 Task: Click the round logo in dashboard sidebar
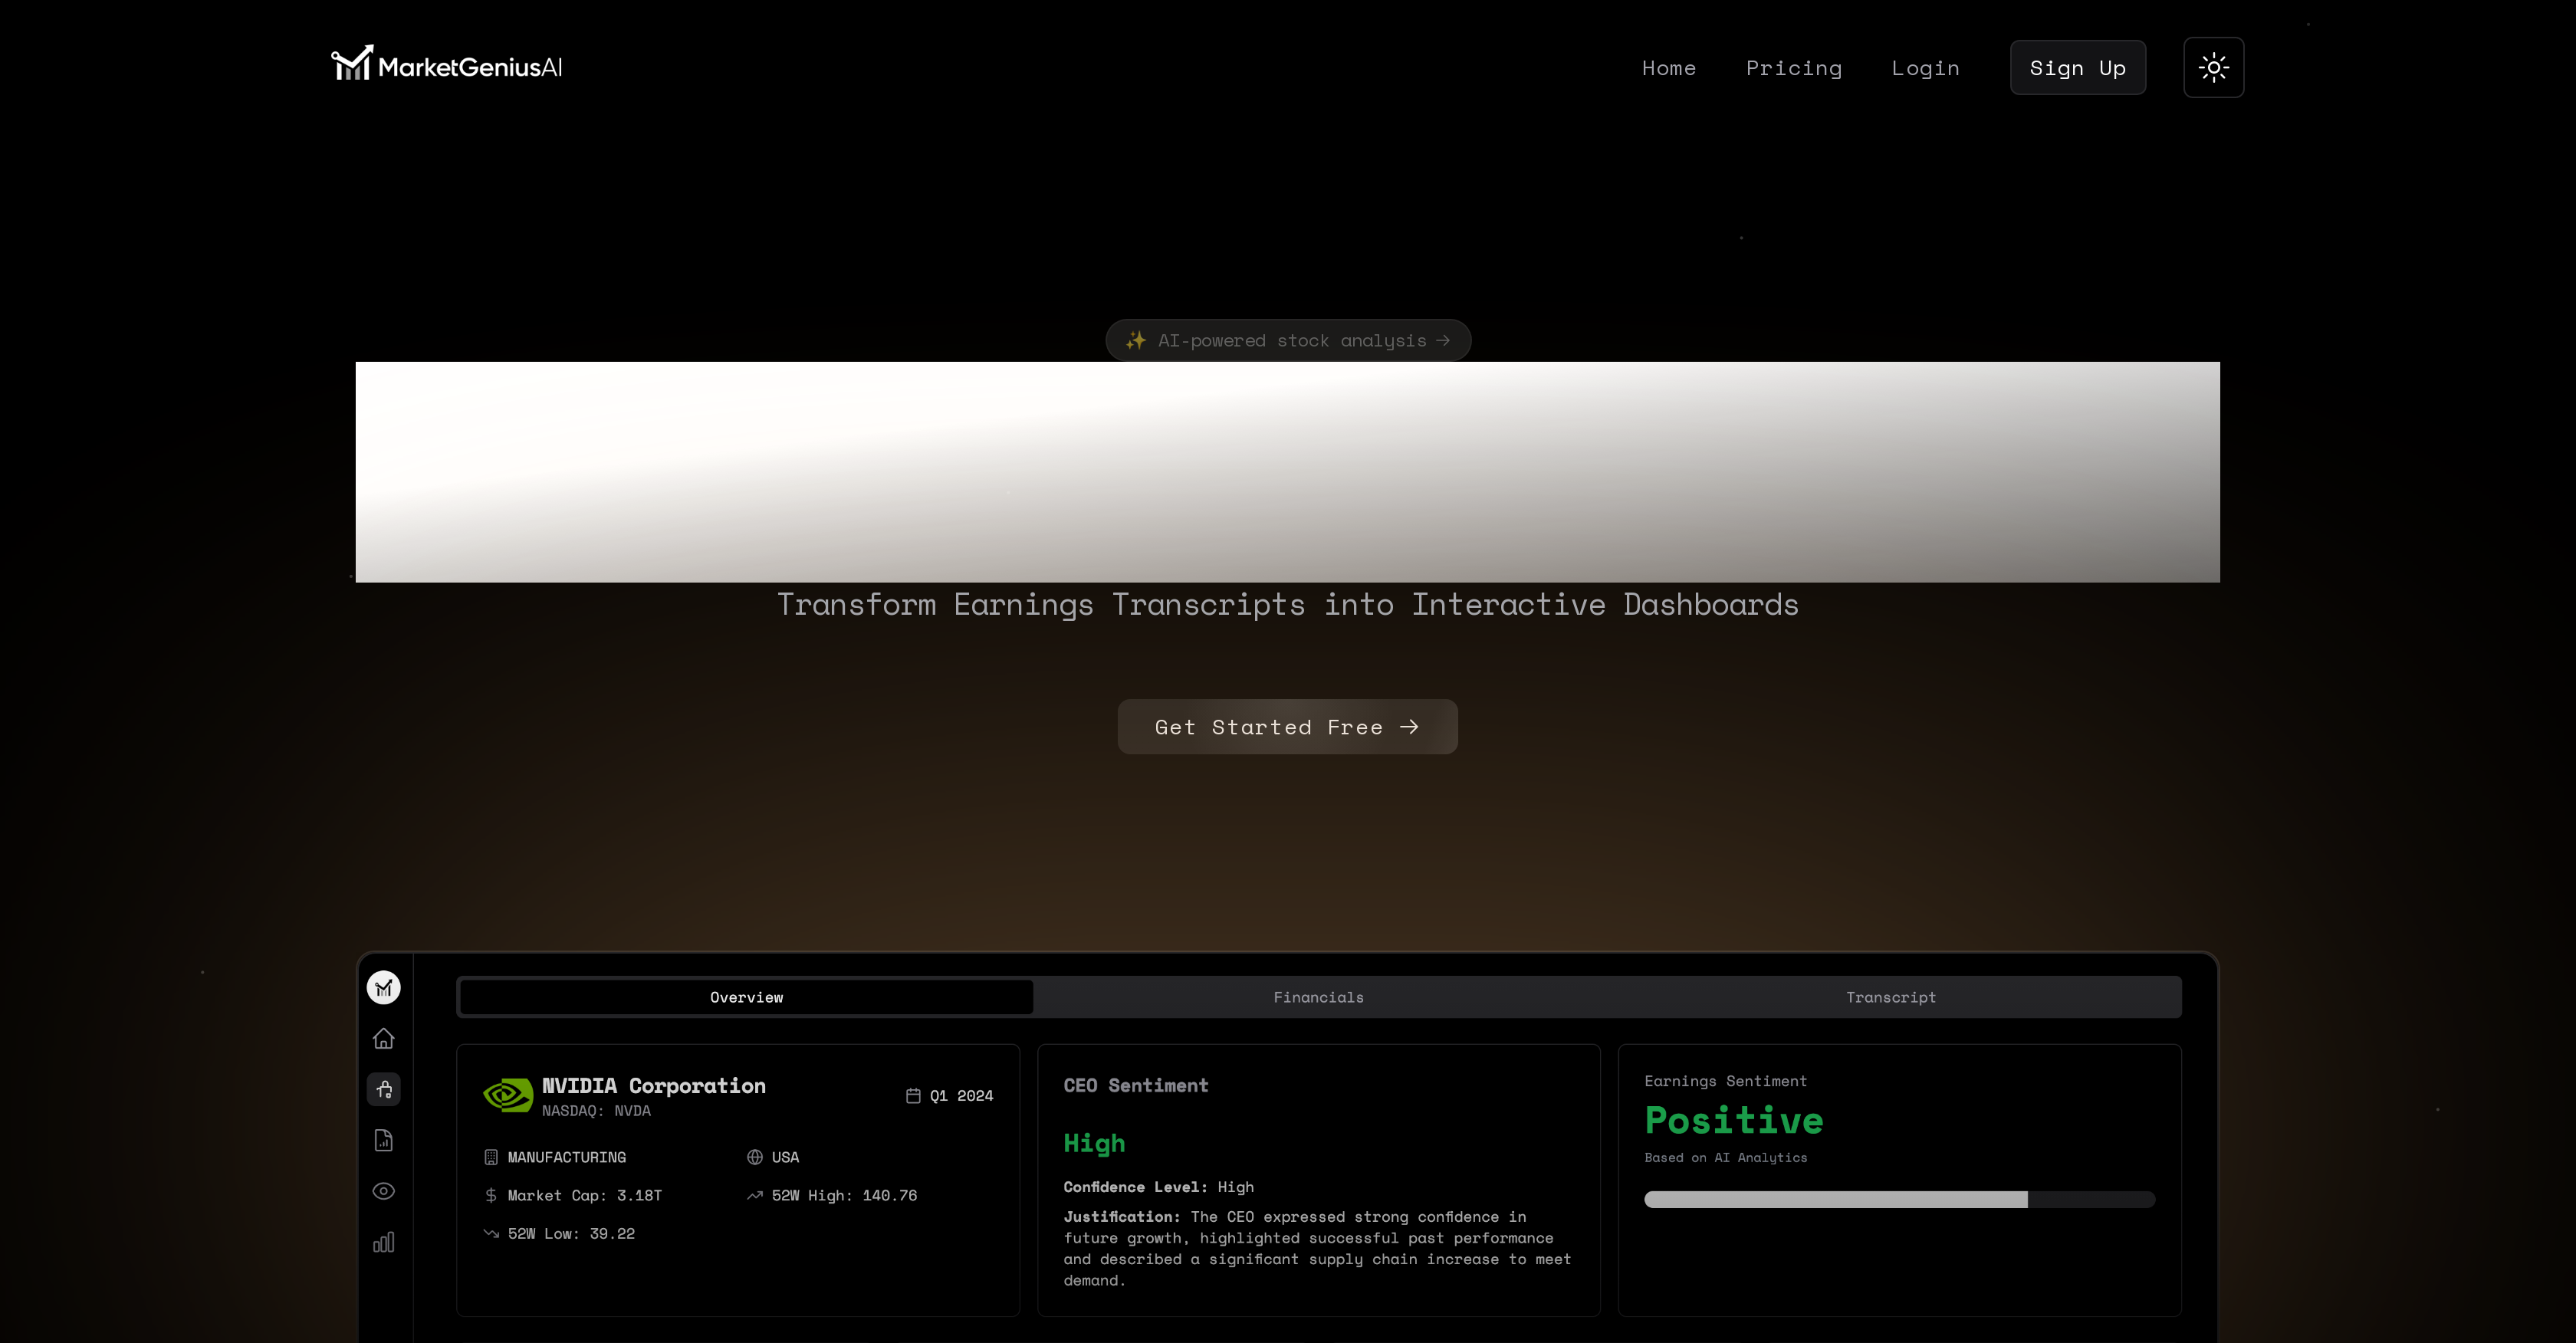pyautogui.click(x=384, y=988)
